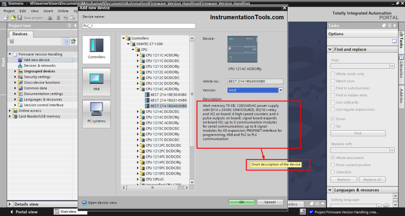The width and height of the screenshot is (405, 216).
Task: Select article 6ES7 214-1BG31-0XB0
Action: 168,100
